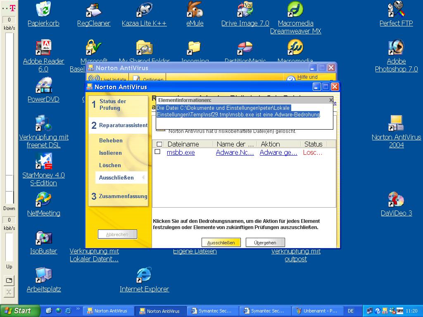This screenshot has width=423, height=317.
Task: Toggle the select-all checkbox in the Dateiname header
Action: pyautogui.click(x=159, y=144)
